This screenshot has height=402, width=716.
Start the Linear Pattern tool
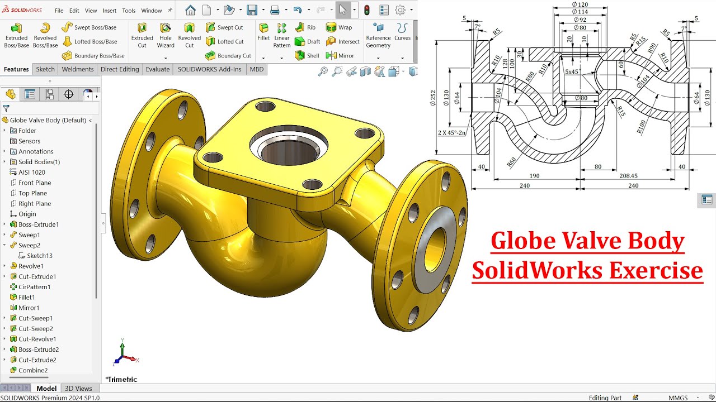click(282, 35)
